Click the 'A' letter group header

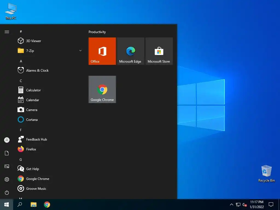pos(21,61)
